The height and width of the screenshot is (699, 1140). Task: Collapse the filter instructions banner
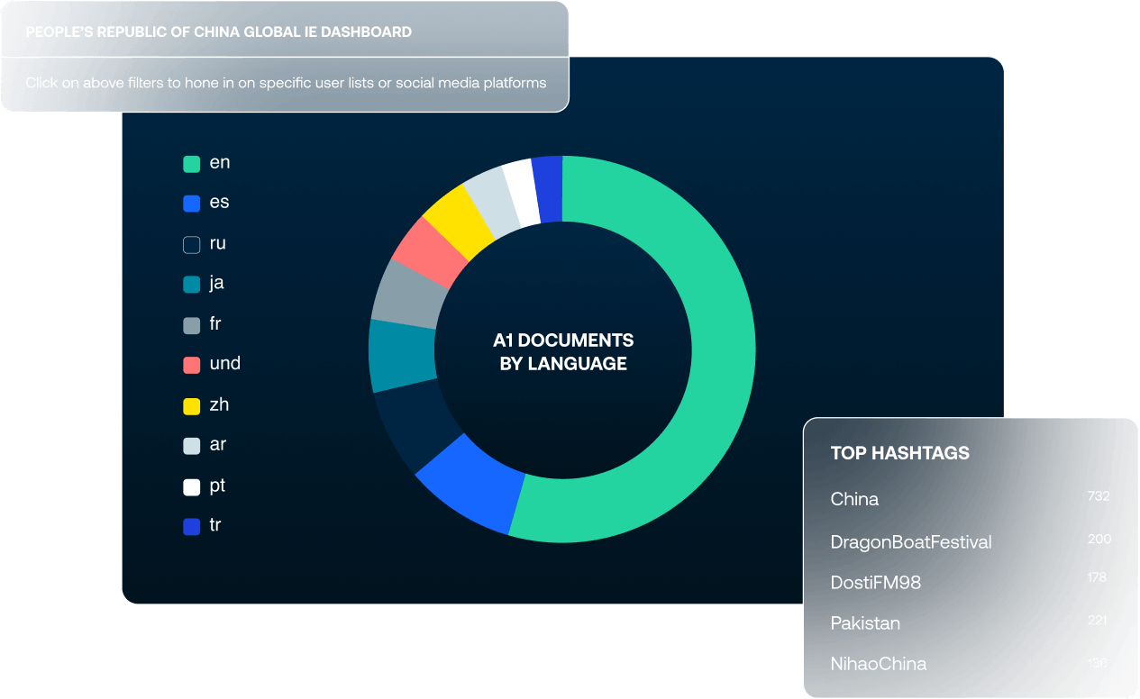285,82
